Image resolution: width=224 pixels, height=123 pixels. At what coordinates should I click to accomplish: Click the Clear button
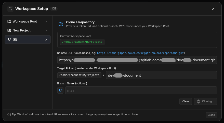click(186, 101)
